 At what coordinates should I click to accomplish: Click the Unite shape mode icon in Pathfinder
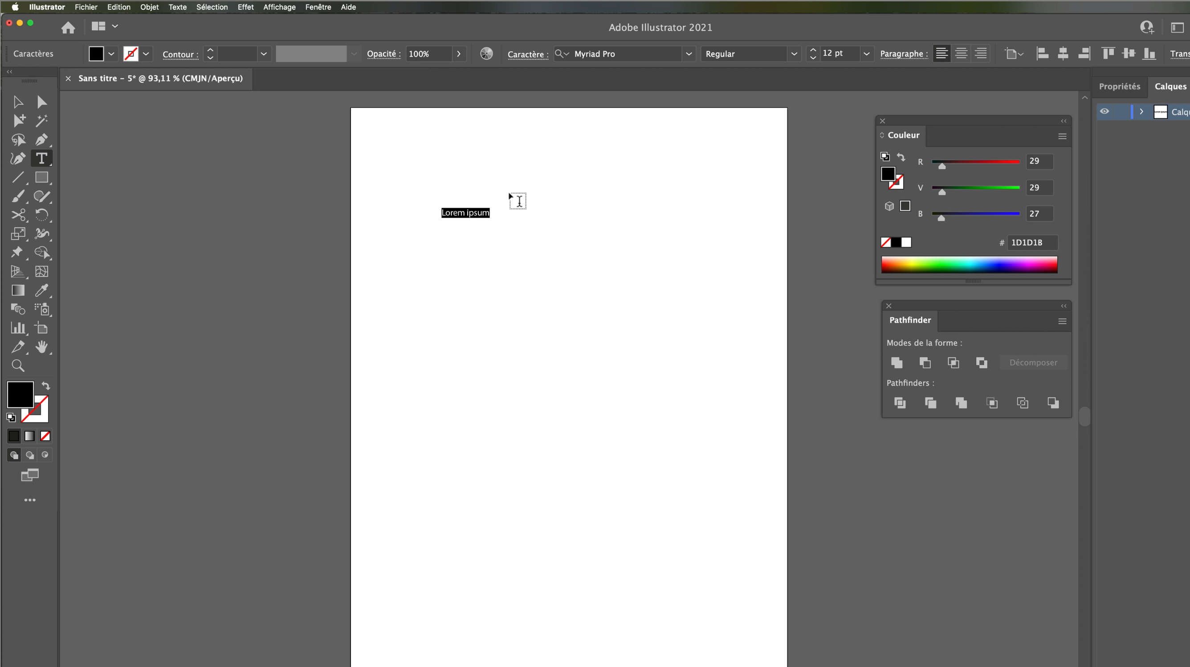pos(897,362)
